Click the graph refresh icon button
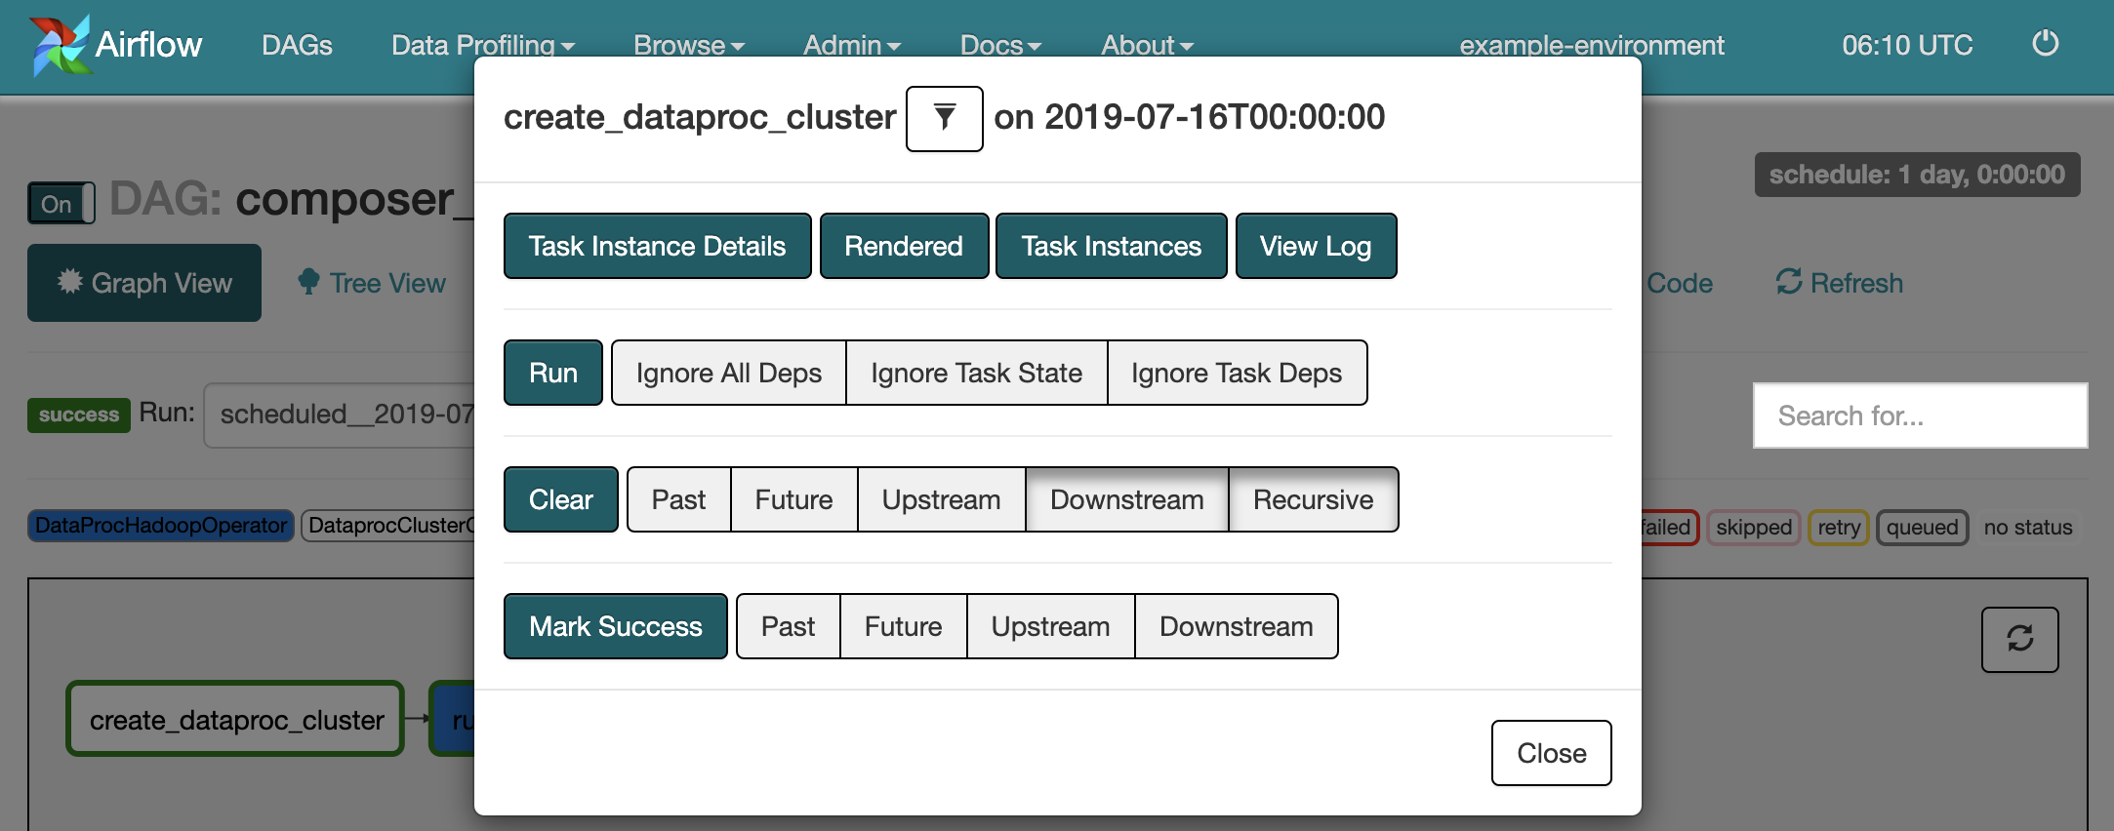Image resolution: width=2114 pixels, height=831 pixels. pyautogui.click(x=2019, y=640)
